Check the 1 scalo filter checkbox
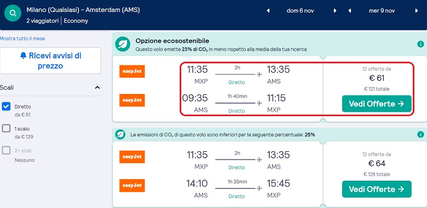This screenshot has width=427, height=208. tap(6, 128)
